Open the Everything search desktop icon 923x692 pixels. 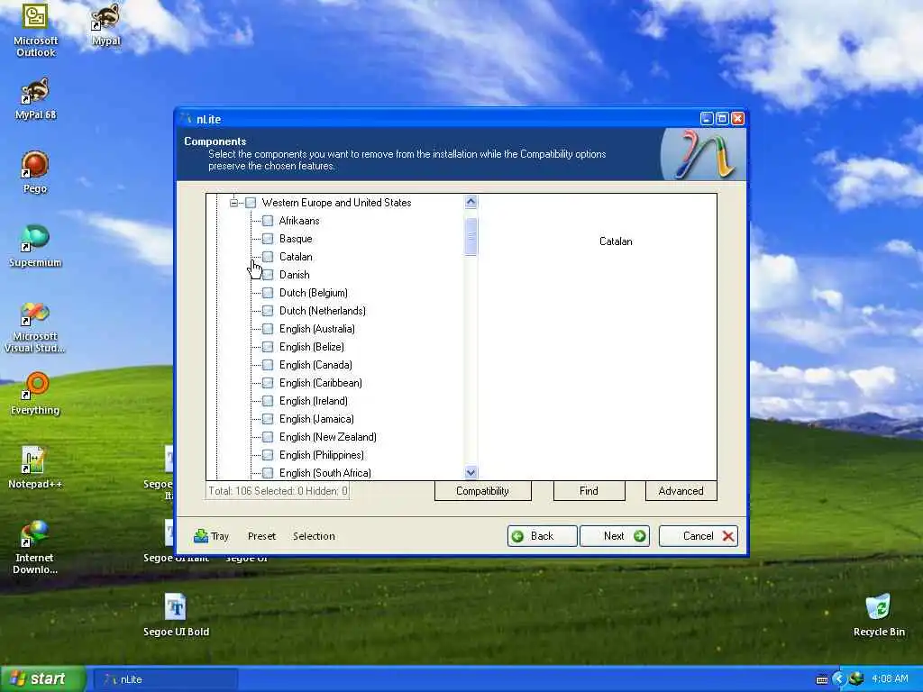pyautogui.click(x=35, y=393)
